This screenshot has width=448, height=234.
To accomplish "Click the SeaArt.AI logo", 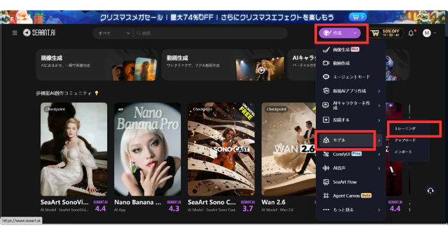I will [39, 33].
